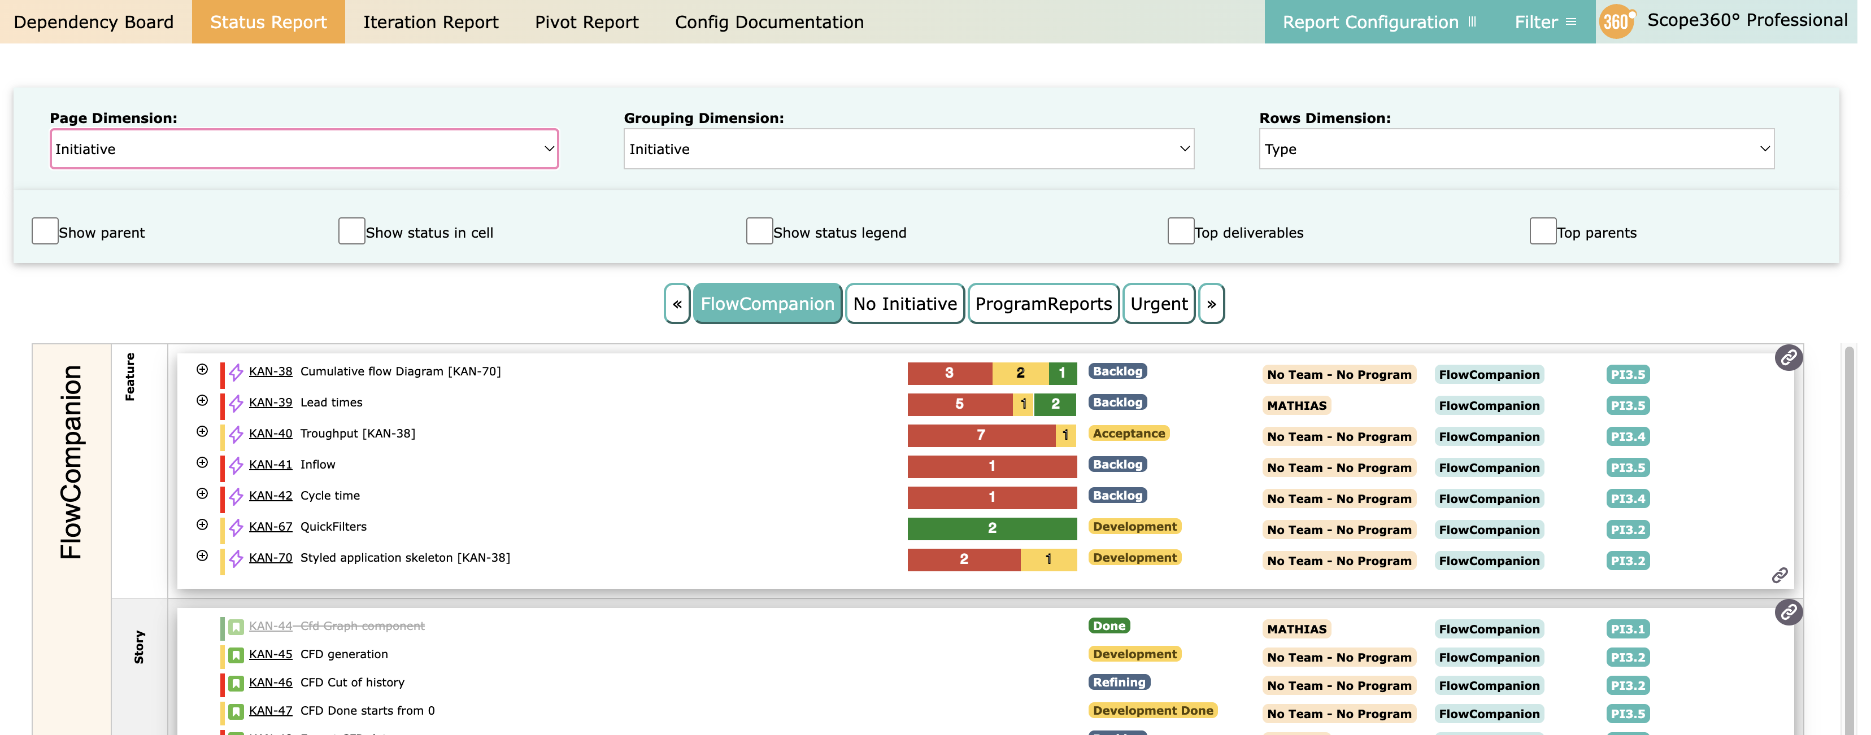1871x735 pixels.
Task: Click lightning feature icon for KAN-41
Action: tap(236, 466)
